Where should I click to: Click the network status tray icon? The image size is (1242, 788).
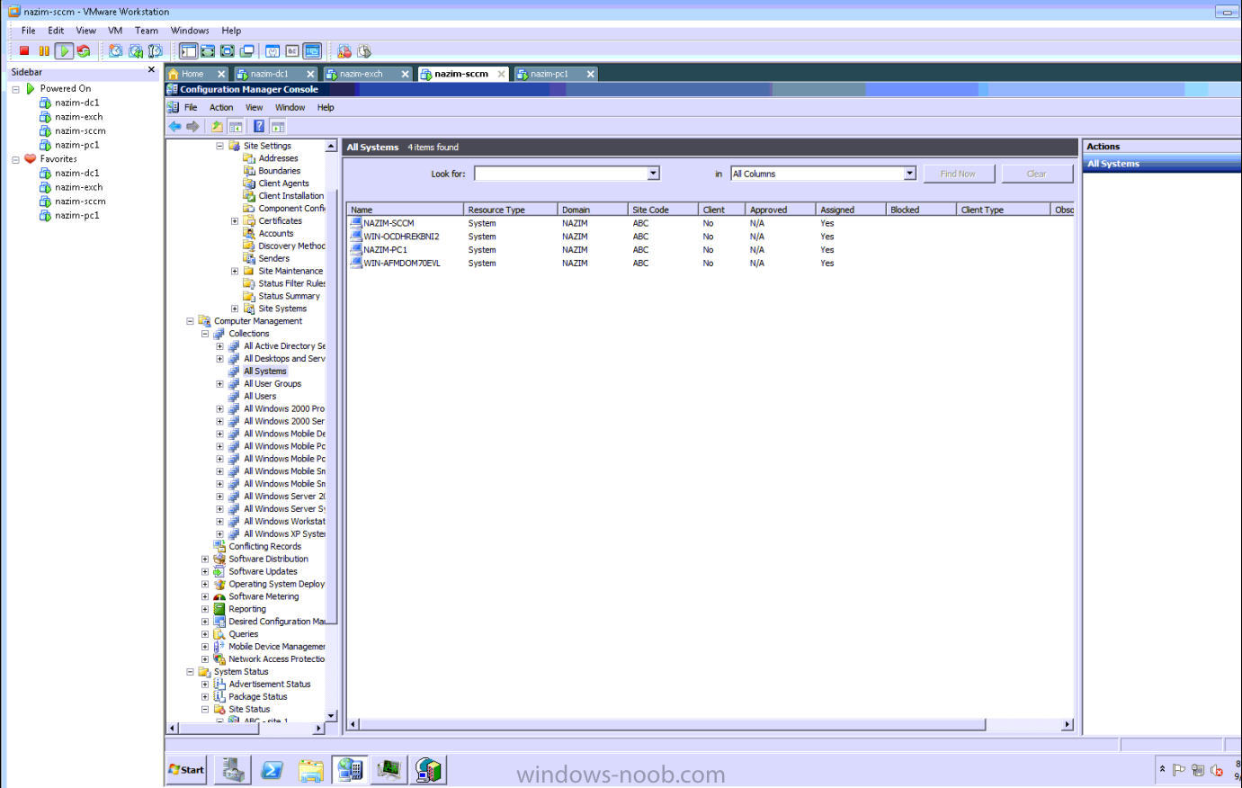click(1197, 770)
